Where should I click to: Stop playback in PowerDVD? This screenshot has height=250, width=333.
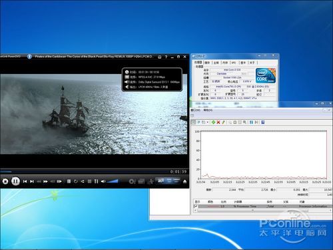pos(5,181)
